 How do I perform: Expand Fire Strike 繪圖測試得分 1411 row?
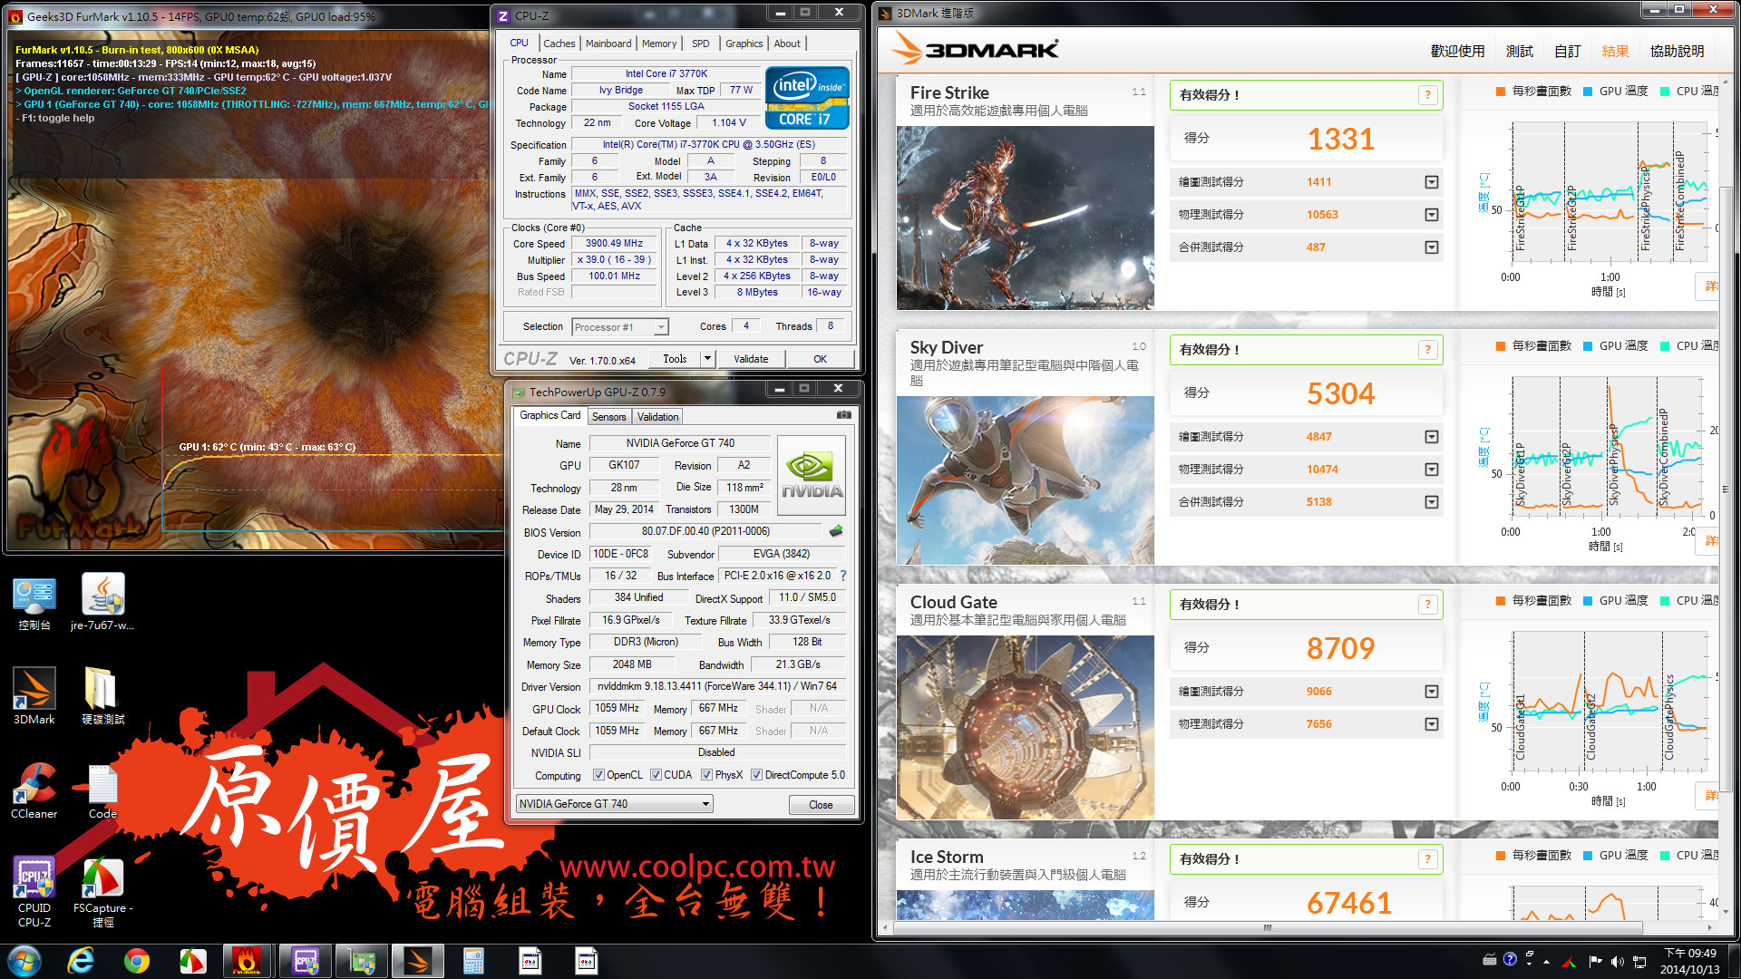1432,182
